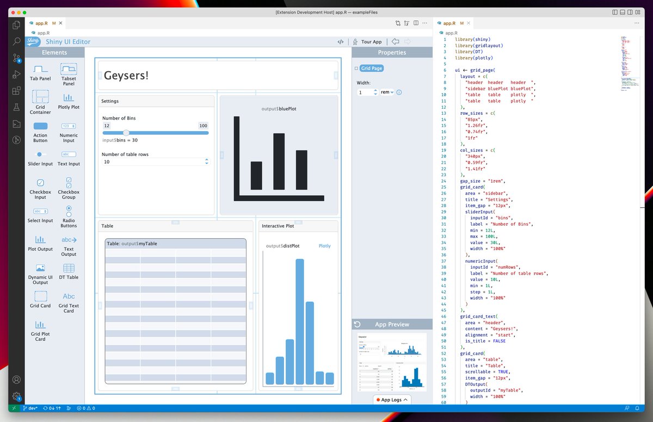
Task: Click the show-code icon in editor header
Action: [340, 42]
